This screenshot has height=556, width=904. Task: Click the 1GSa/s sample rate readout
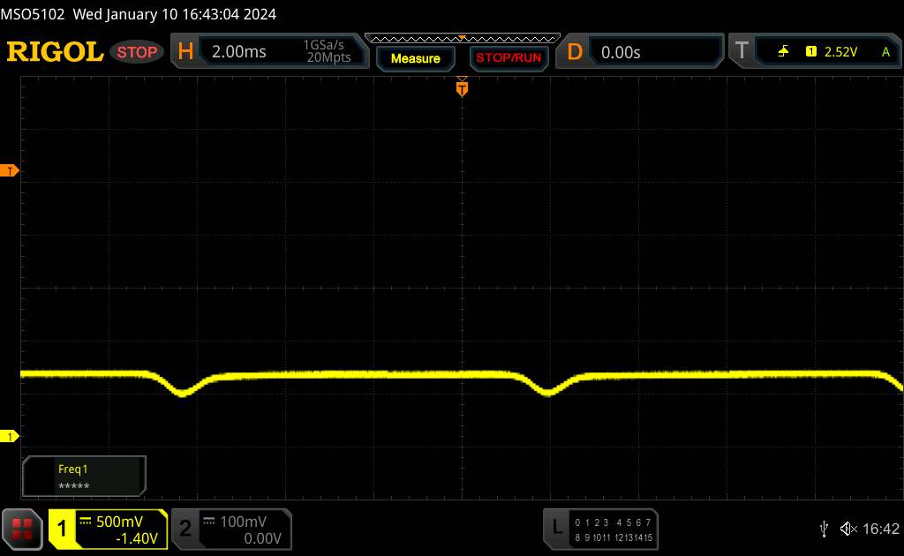(323, 45)
